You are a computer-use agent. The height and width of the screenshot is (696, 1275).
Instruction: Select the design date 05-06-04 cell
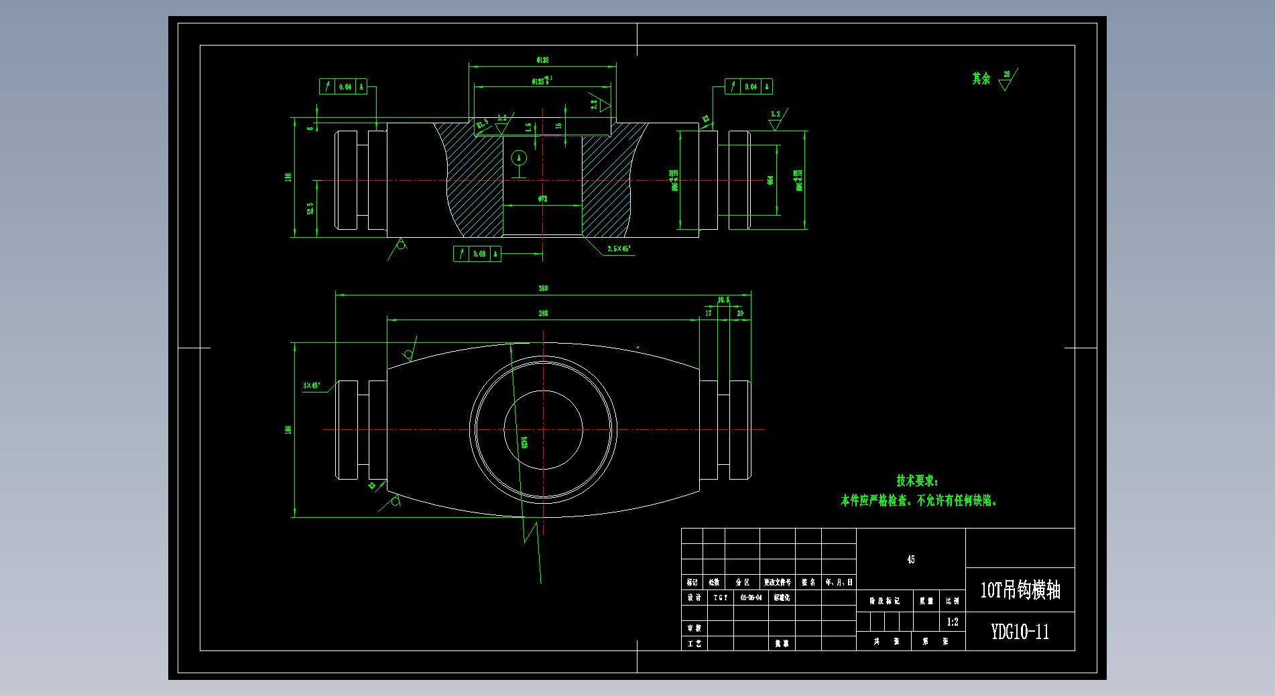(x=751, y=598)
